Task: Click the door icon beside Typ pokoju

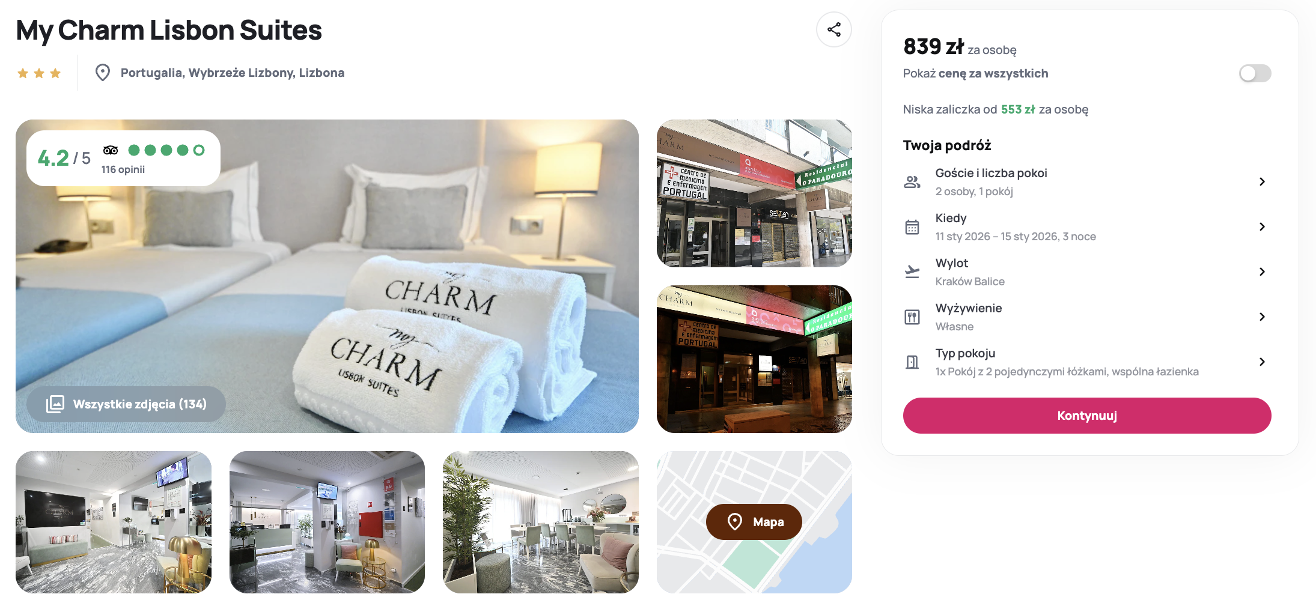Action: 912,362
